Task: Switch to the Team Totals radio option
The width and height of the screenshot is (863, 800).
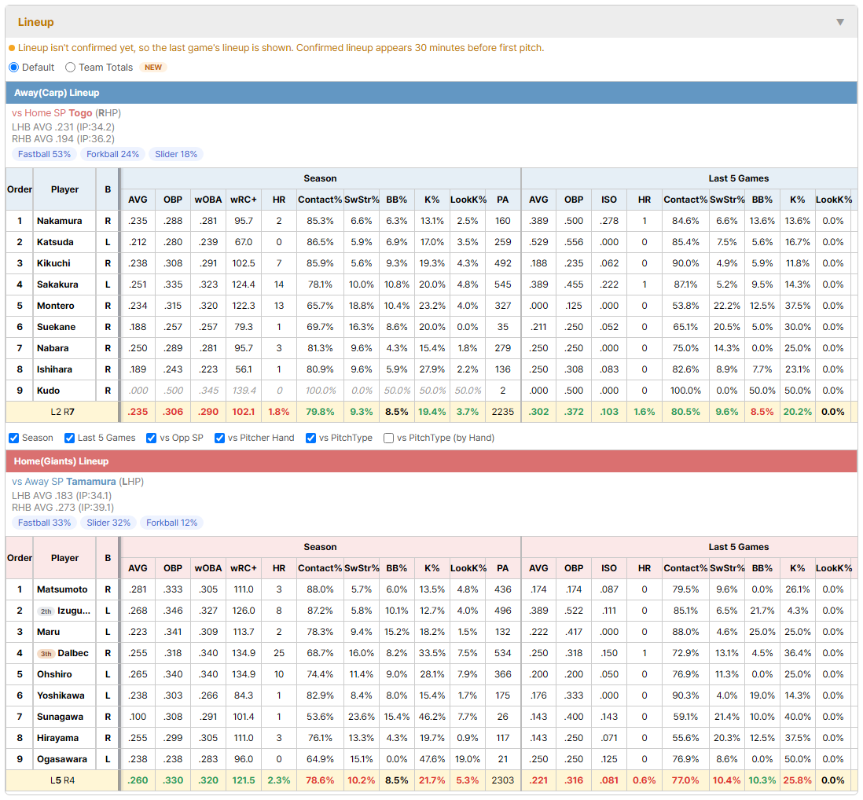Action: click(70, 67)
